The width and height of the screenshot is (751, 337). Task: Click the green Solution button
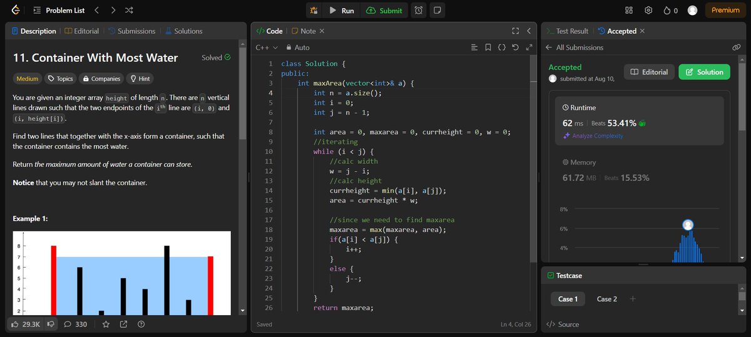tap(704, 72)
